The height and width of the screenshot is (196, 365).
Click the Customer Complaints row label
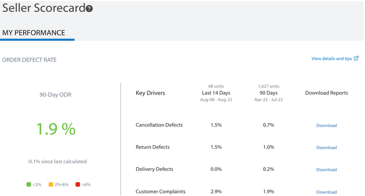point(160,192)
